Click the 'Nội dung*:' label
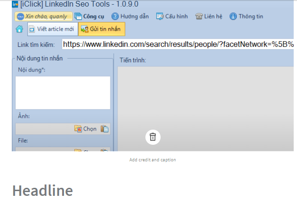 32,70
